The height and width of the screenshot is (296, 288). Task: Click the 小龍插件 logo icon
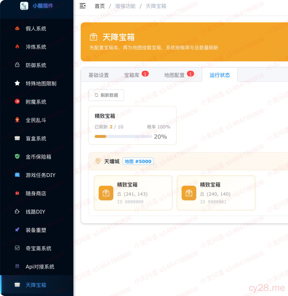coord(24,6)
